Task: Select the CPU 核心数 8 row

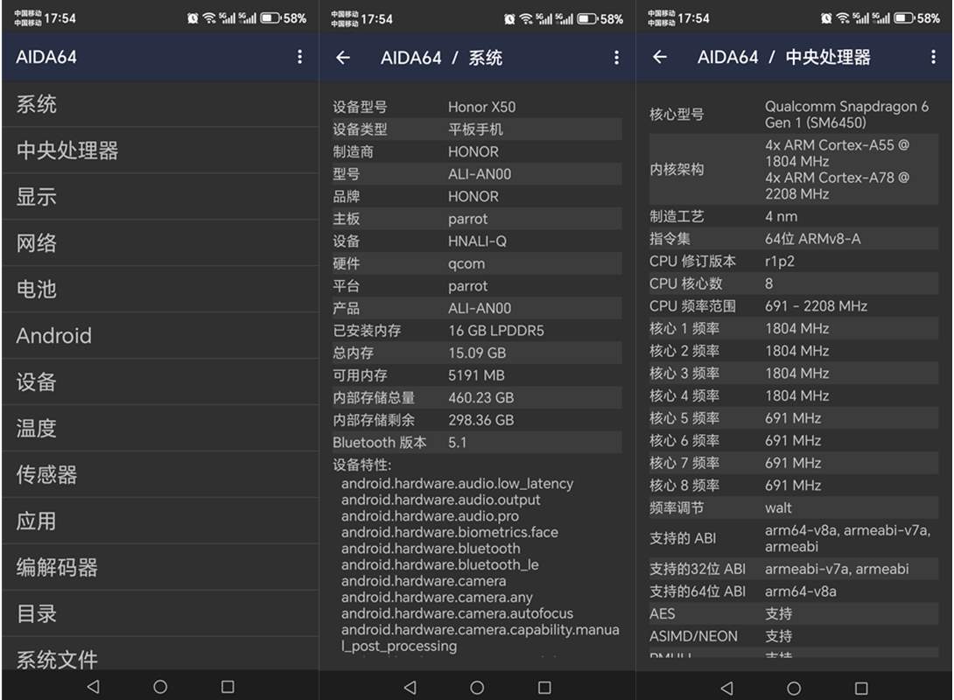Action: click(793, 284)
